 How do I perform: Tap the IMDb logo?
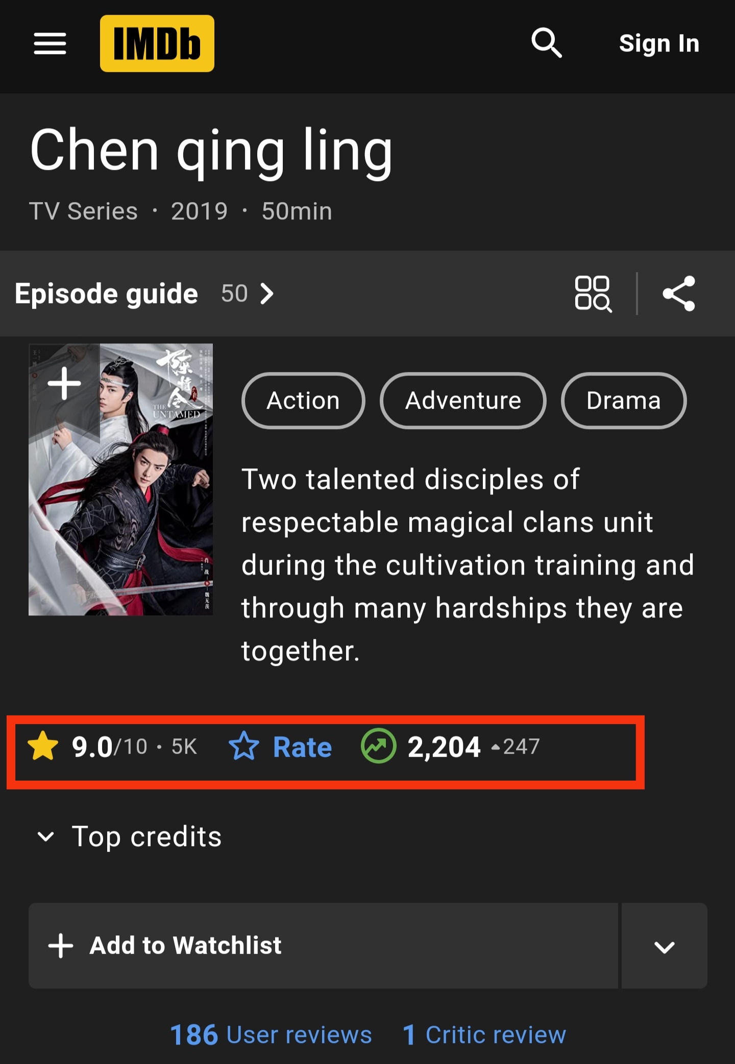[157, 43]
